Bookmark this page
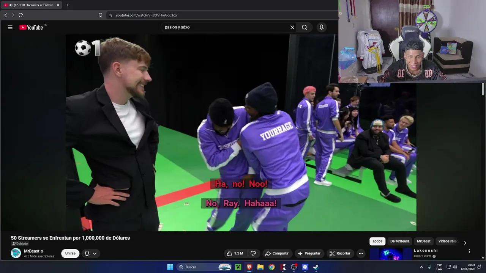Image resolution: width=486 pixels, height=273 pixels. (x=100, y=15)
